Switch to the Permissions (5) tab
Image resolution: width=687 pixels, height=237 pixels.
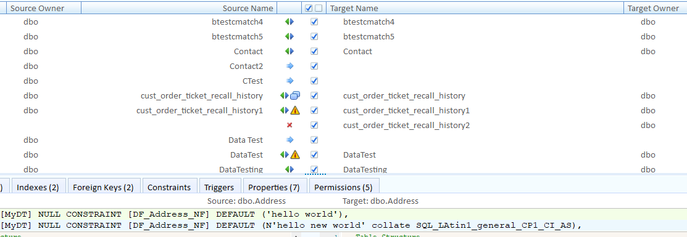pos(343,187)
